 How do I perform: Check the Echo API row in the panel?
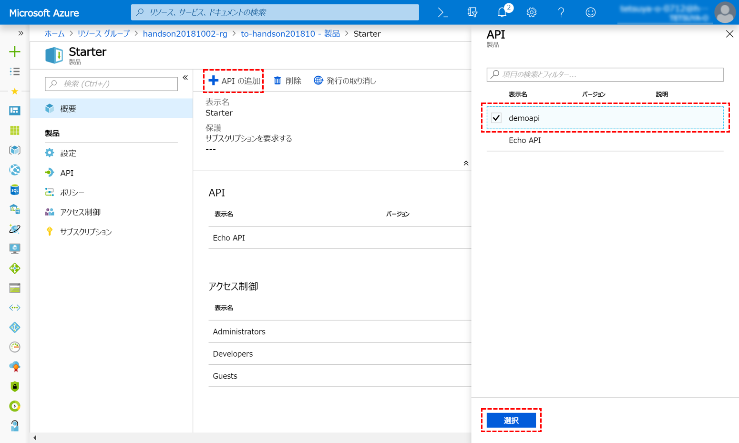[495, 140]
